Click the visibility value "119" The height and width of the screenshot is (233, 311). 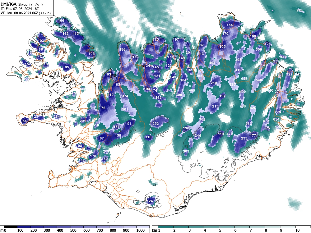point(221,134)
